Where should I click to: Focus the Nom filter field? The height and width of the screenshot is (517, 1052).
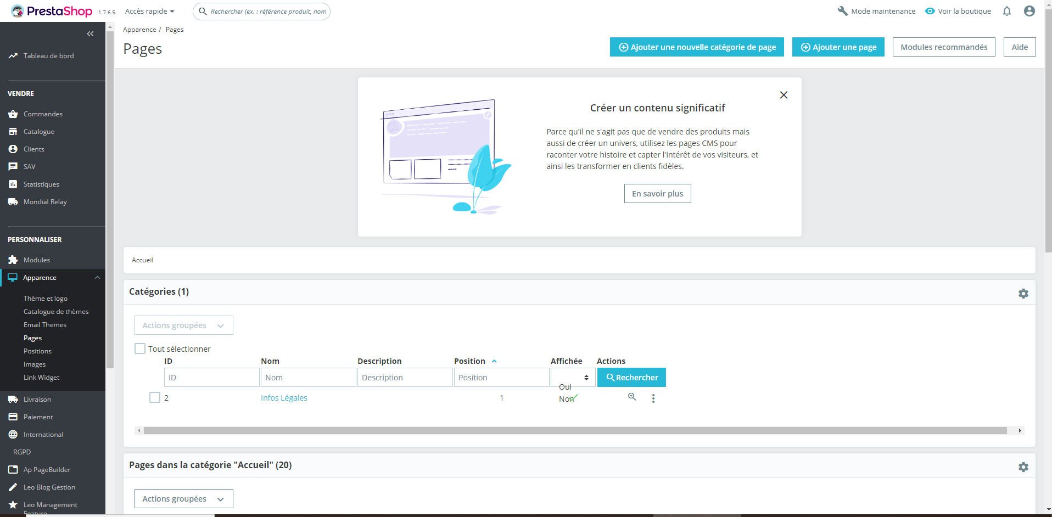[308, 378]
